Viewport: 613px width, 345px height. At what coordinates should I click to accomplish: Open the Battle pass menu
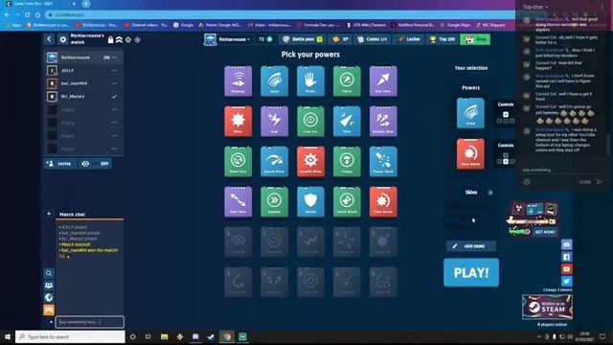coord(303,39)
